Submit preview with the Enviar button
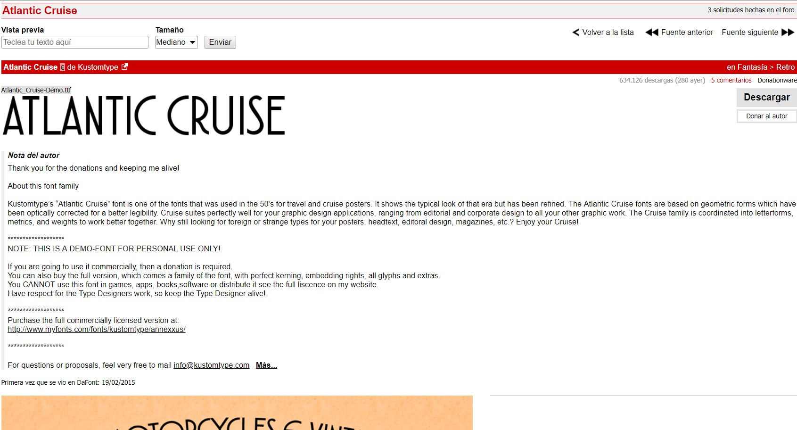The image size is (797, 430). 220,42
